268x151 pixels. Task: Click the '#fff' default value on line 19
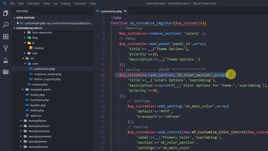pos(165,111)
